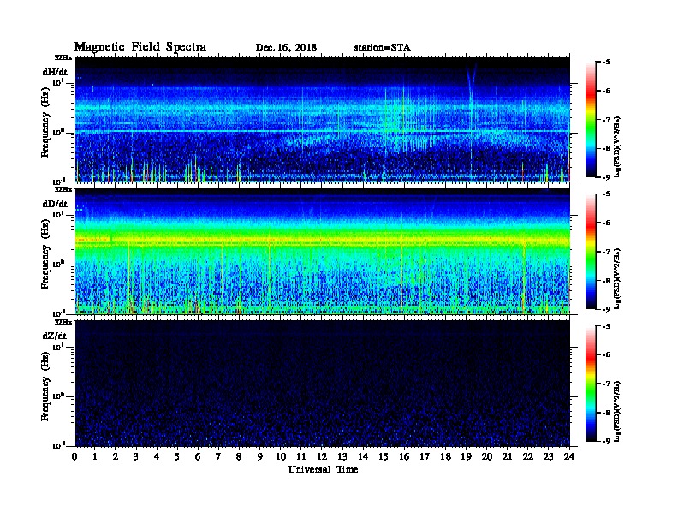Click the -5 tick on dZ/dt color bar

pyautogui.click(x=606, y=326)
